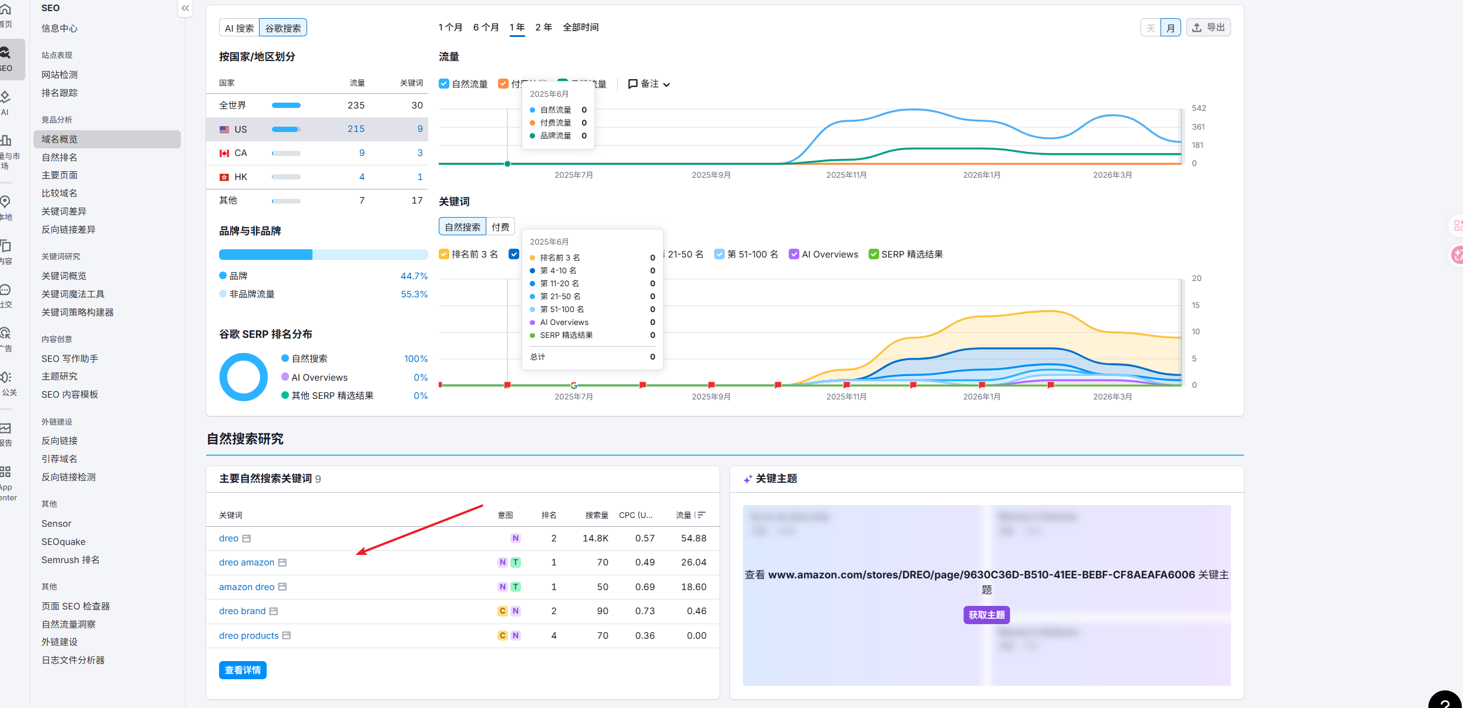The image size is (1463, 708).
Task: Click the 查看详情 button
Action: coord(243,670)
